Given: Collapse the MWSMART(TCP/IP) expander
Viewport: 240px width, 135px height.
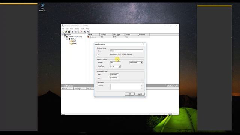Looking at the screenshot, I should pyautogui.click(x=65, y=37).
